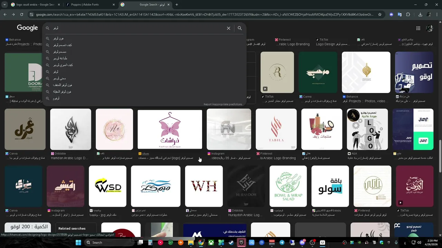This screenshot has width=442, height=248.
Task: Clear the search box with the X icon
Action: click(x=228, y=28)
